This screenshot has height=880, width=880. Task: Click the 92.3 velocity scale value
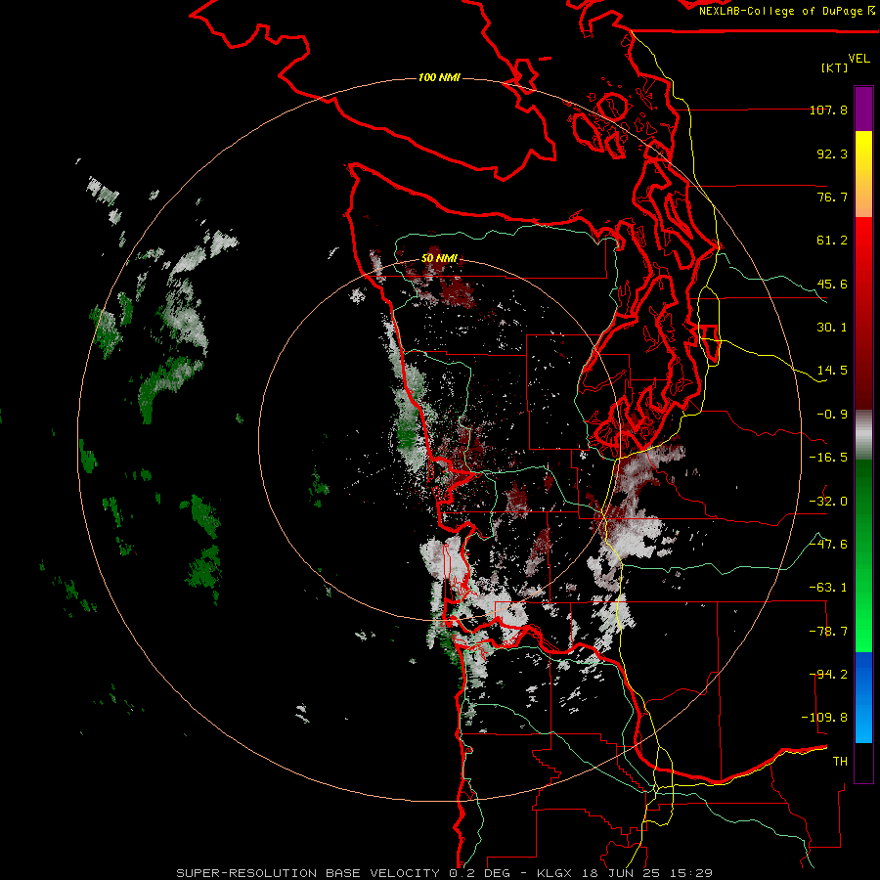832,154
